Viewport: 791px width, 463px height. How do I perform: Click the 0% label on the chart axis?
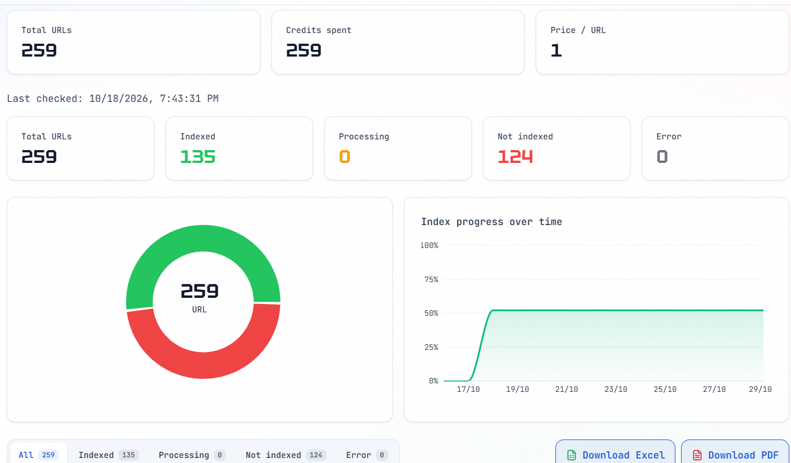[434, 381]
